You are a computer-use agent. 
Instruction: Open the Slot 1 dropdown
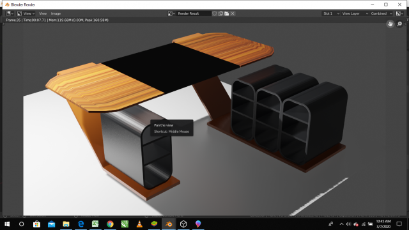click(x=331, y=13)
